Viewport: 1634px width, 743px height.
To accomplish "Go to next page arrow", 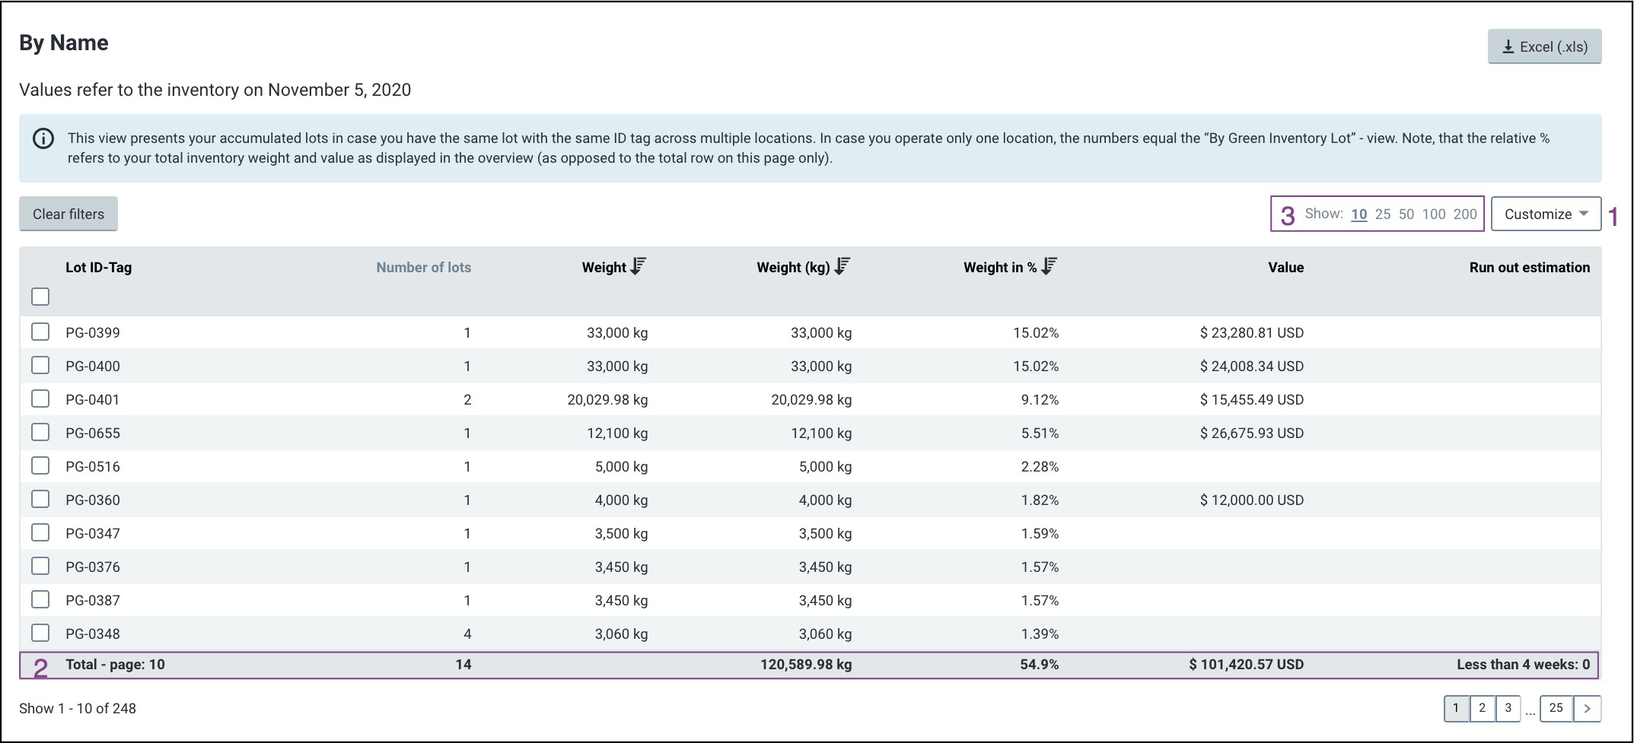I will point(1587,708).
